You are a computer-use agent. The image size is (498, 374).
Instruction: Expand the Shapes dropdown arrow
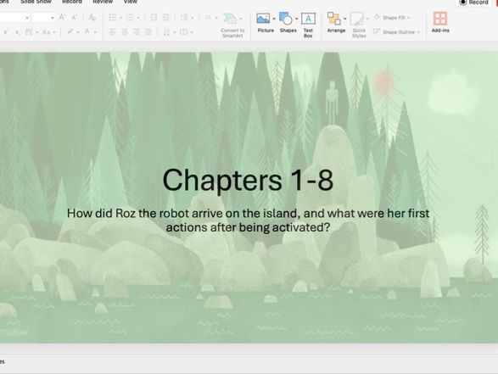[x=296, y=19]
